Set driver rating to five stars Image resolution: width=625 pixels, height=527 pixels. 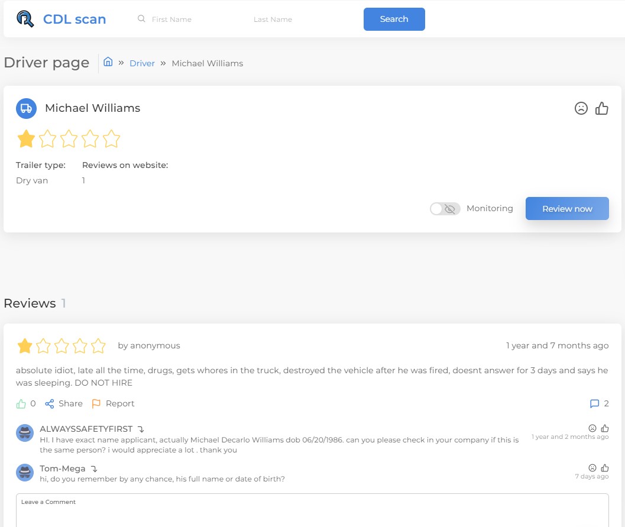(x=111, y=139)
